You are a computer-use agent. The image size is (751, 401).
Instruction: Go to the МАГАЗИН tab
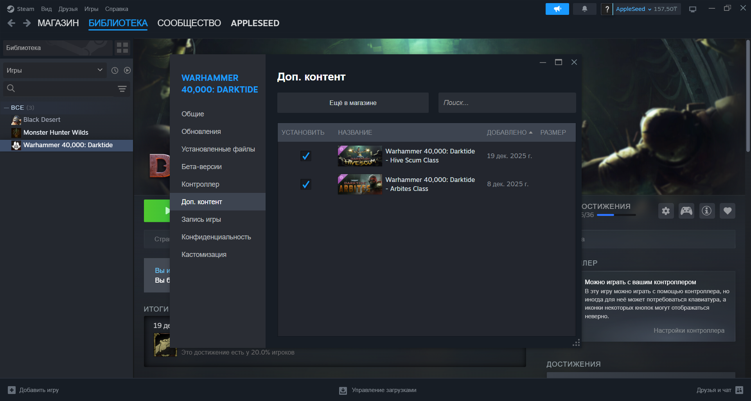(58, 23)
